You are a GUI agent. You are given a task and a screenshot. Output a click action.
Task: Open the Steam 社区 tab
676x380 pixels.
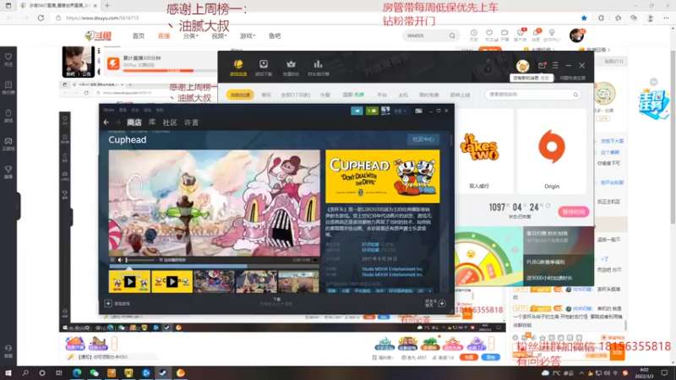point(170,122)
